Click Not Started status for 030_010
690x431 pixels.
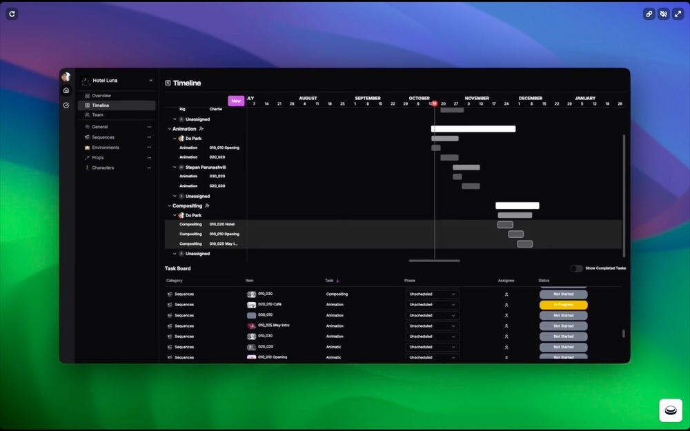point(563,315)
